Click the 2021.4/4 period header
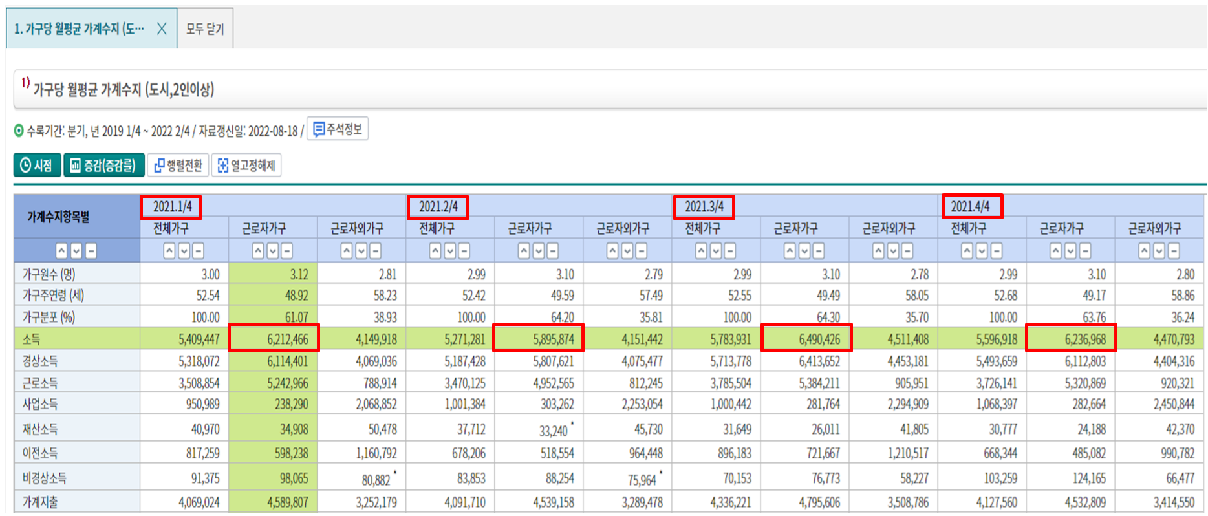This screenshot has width=1208, height=516. [x=970, y=207]
